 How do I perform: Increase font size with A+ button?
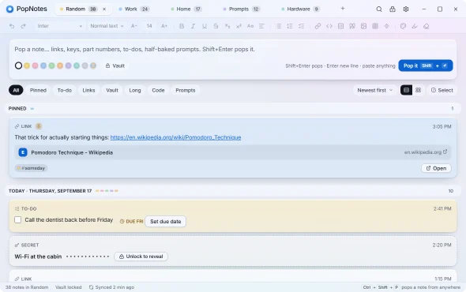click(164, 26)
